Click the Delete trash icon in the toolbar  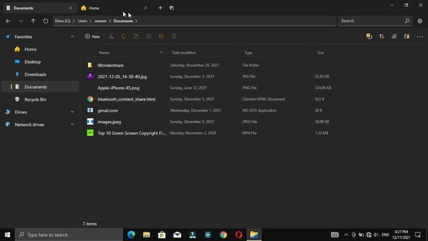pos(174,36)
